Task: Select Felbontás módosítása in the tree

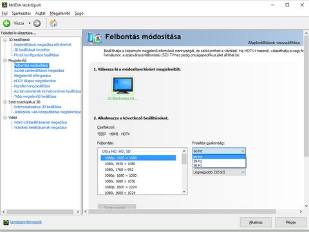Action: coord(32,66)
